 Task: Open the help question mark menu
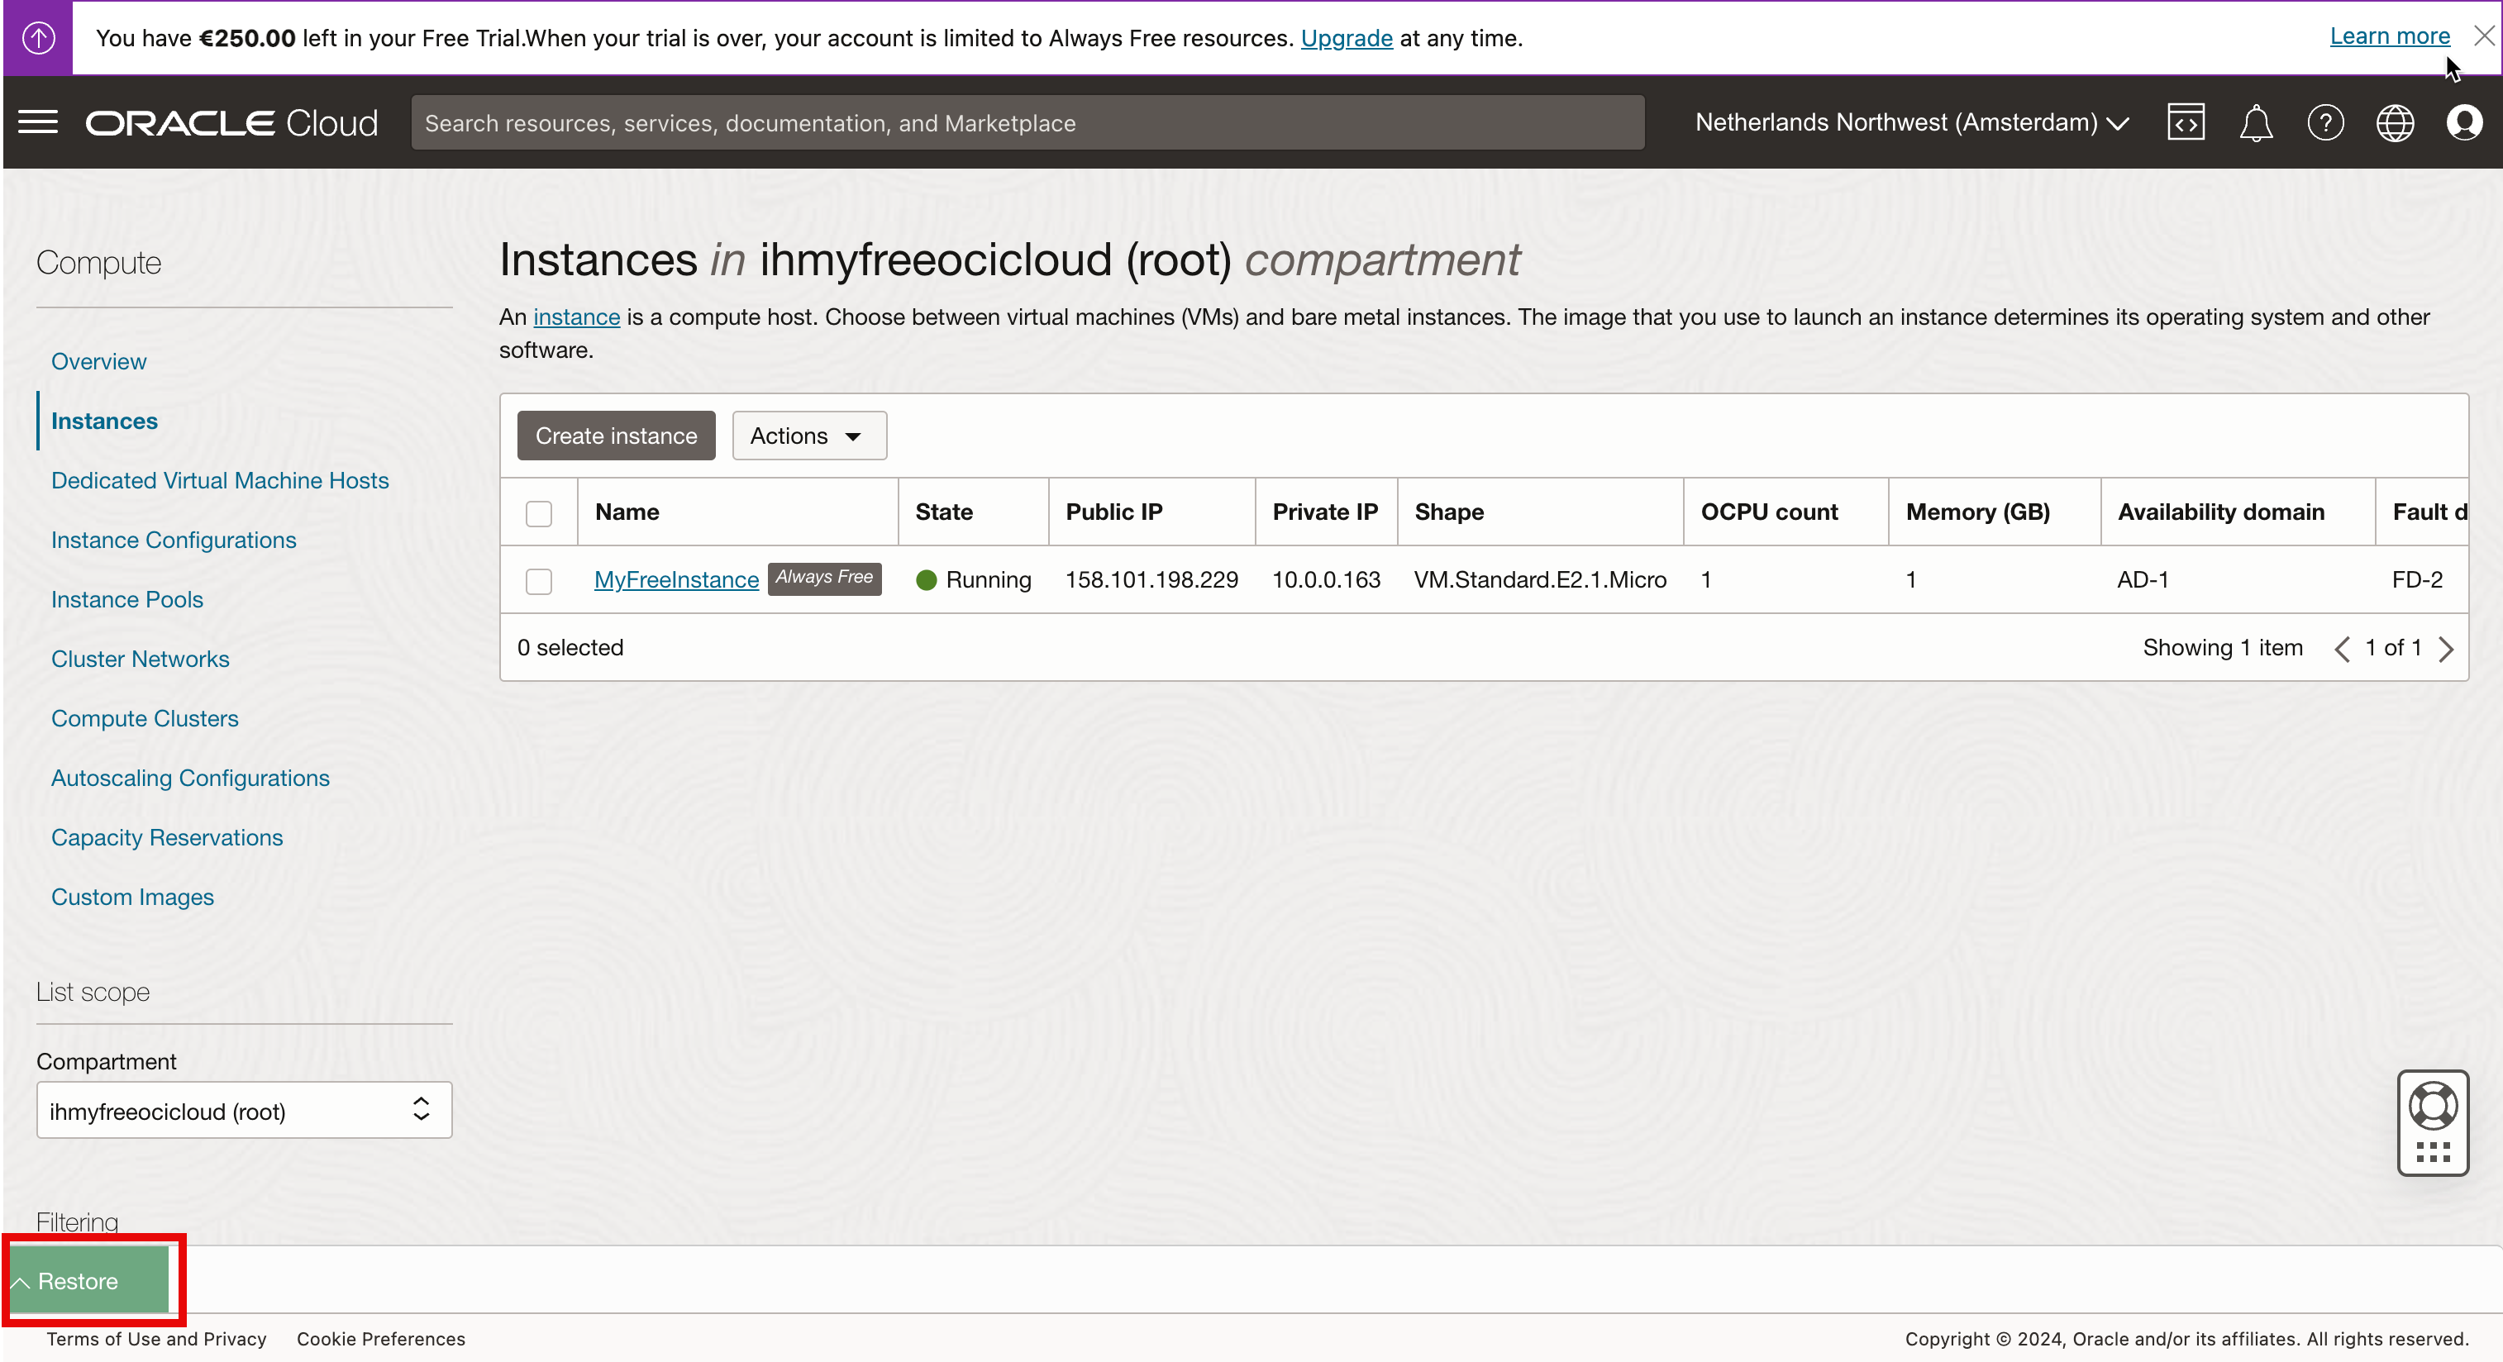pyautogui.click(x=2325, y=122)
